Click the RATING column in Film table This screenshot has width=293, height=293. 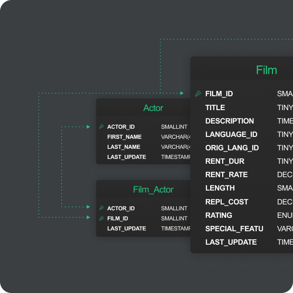click(219, 215)
